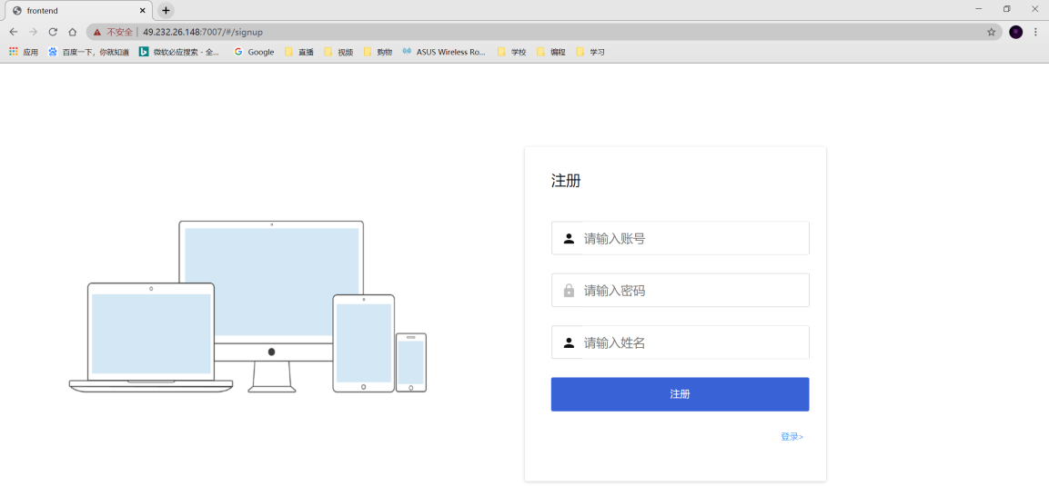
Task: Restore down the browser window
Action: (x=1006, y=9)
